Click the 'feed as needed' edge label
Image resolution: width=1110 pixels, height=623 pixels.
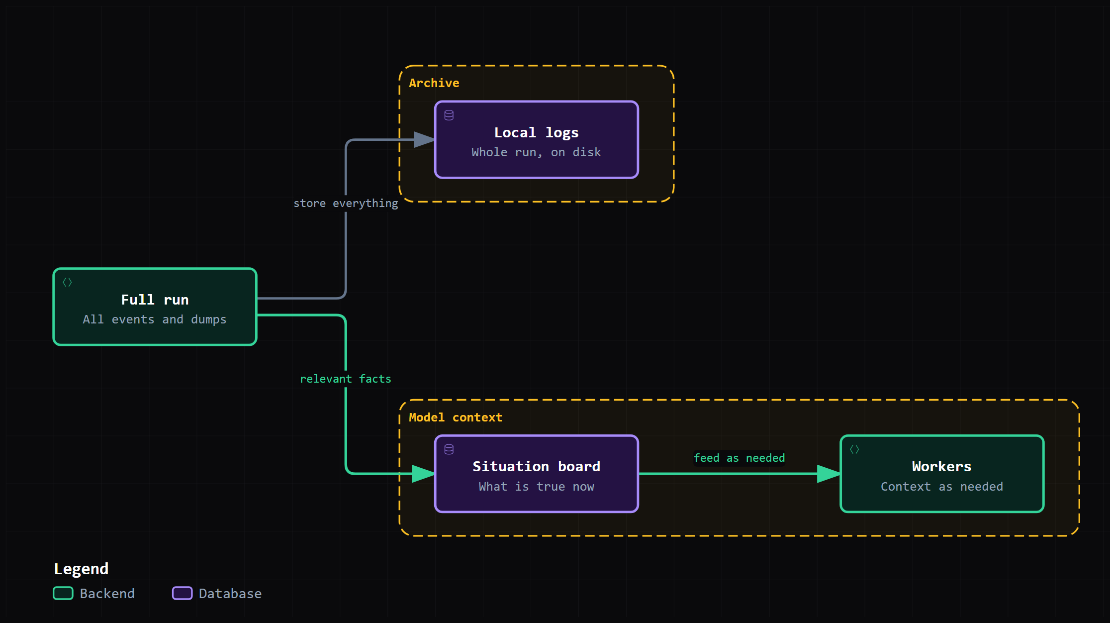(739, 458)
